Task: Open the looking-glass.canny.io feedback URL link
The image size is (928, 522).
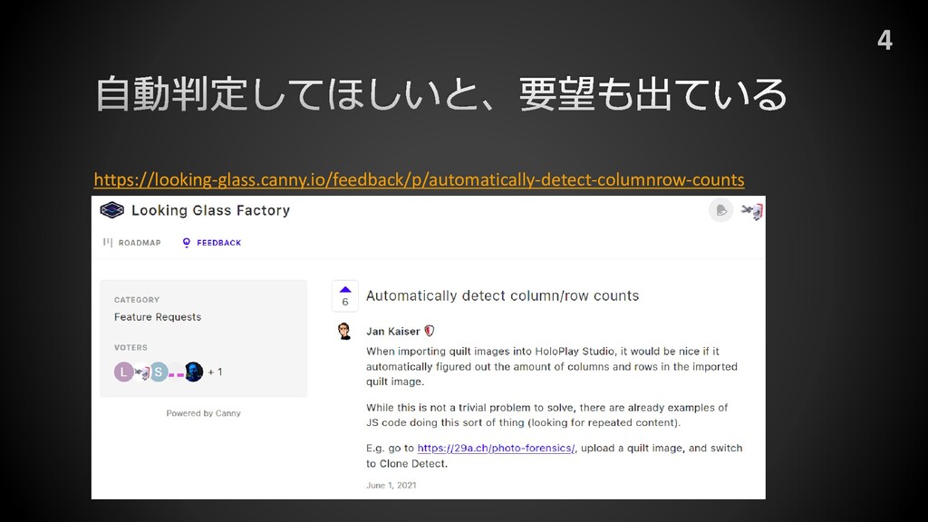Action: [x=419, y=179]
